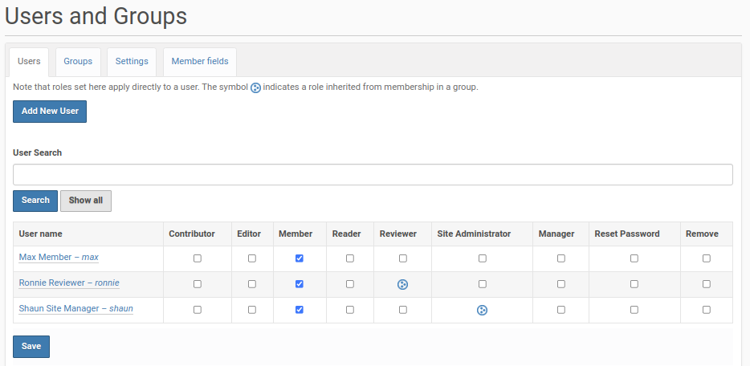Click the Add New User button
The height and width of the screenshot is (366, 750).
click(50, 112)
